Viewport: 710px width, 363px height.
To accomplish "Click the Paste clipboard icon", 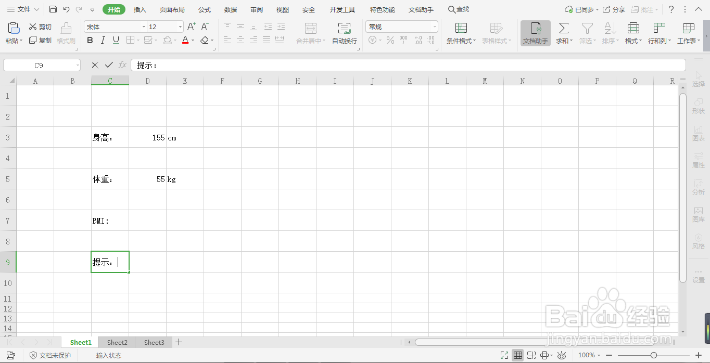I will 14,28.
